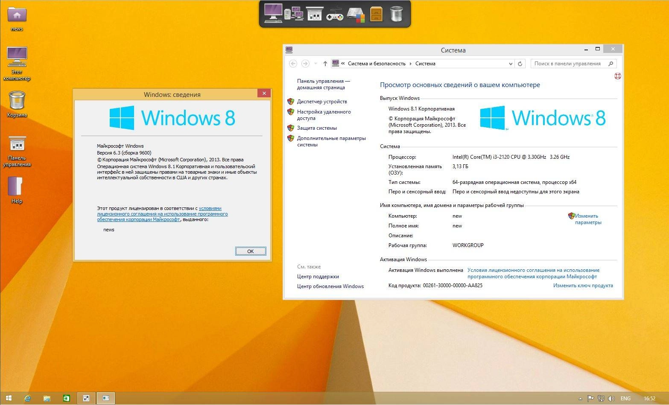Image resolution: width=669 pixels, height=405 pixels.
Task: Select the 3,13 ГБ memory value
Action: coord(460,166)
